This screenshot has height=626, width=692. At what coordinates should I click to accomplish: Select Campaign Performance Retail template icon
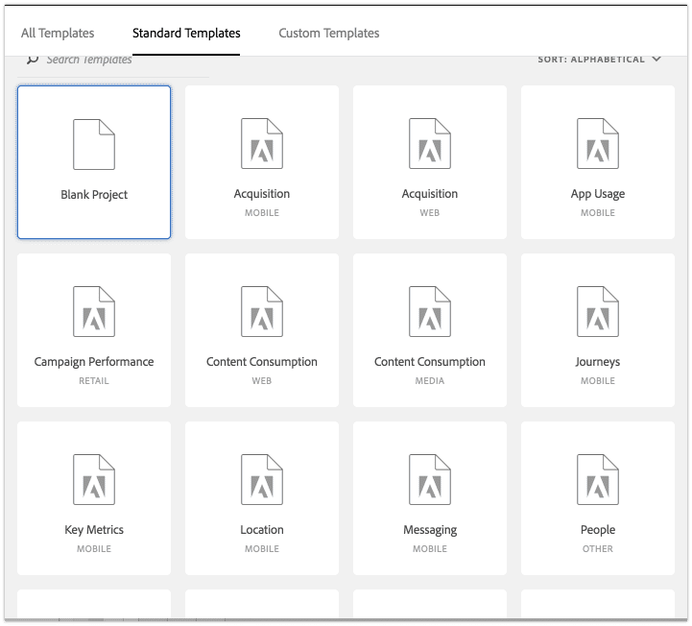coord(94,312)
